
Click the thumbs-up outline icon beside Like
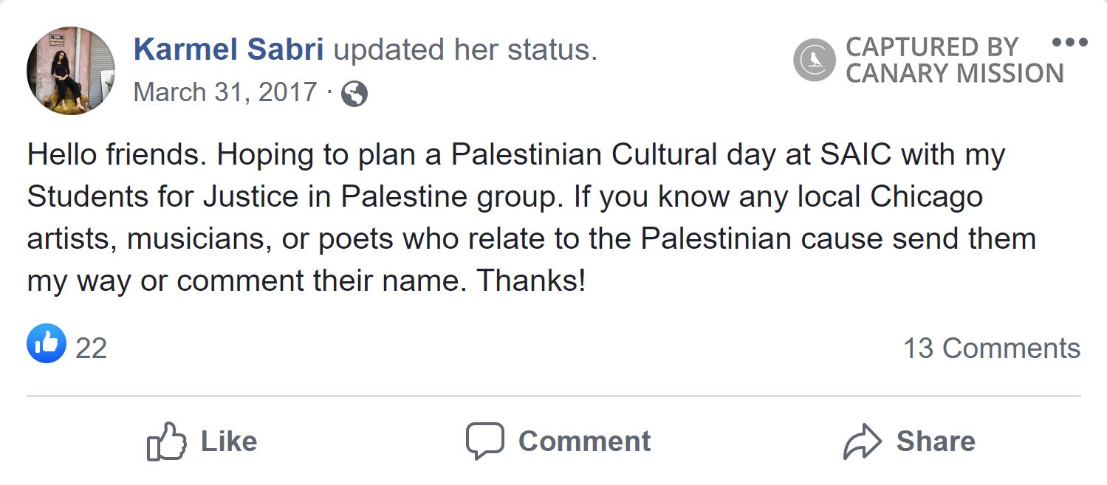(x=165, y=441)
